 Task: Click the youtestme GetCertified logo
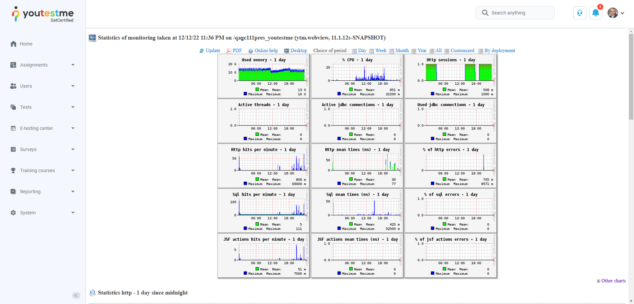pyautogui.click(x=43, y=15)
